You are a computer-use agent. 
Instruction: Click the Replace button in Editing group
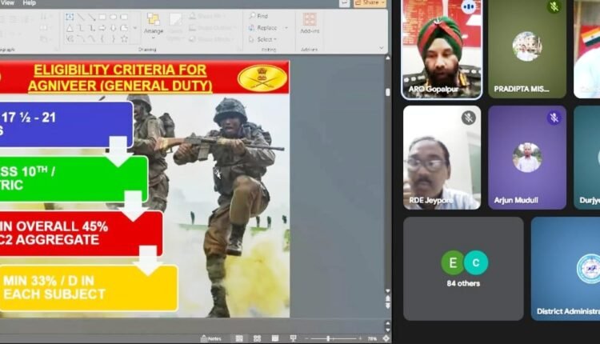point(265,27)
